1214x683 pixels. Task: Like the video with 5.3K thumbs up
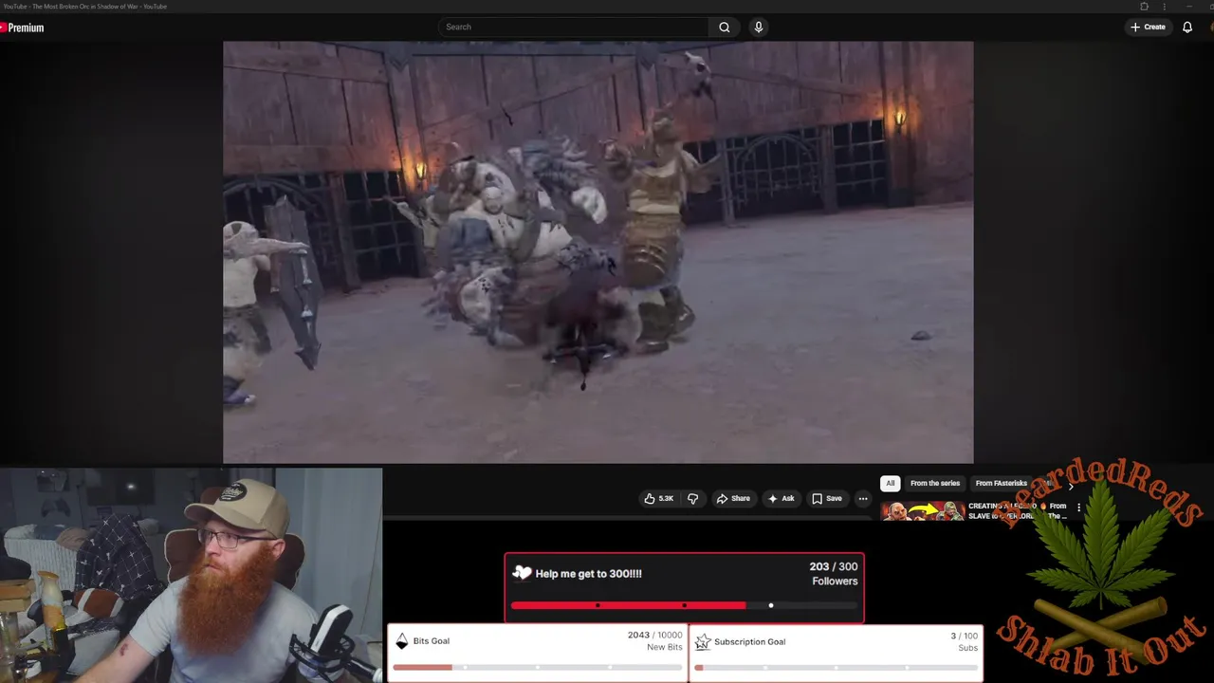(x=659, y=498)
